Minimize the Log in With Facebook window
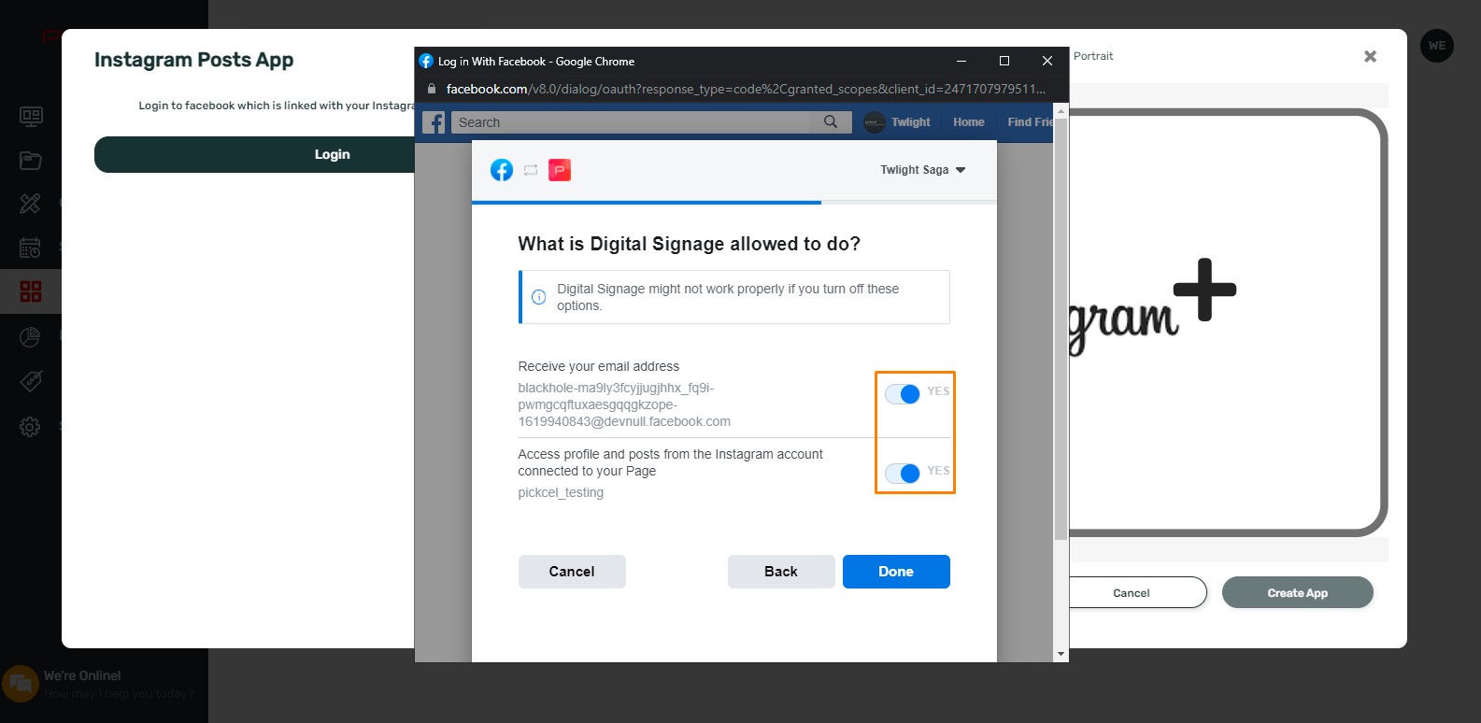The height and width of the screenshot is (723, 1481). pos(961,61)
